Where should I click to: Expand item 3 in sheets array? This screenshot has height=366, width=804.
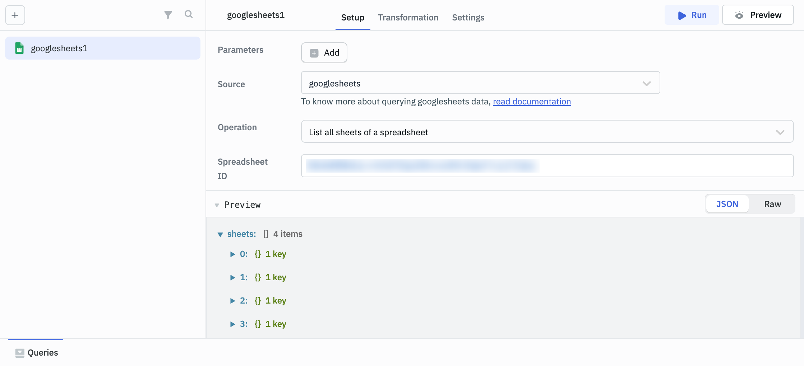[232, 324]
